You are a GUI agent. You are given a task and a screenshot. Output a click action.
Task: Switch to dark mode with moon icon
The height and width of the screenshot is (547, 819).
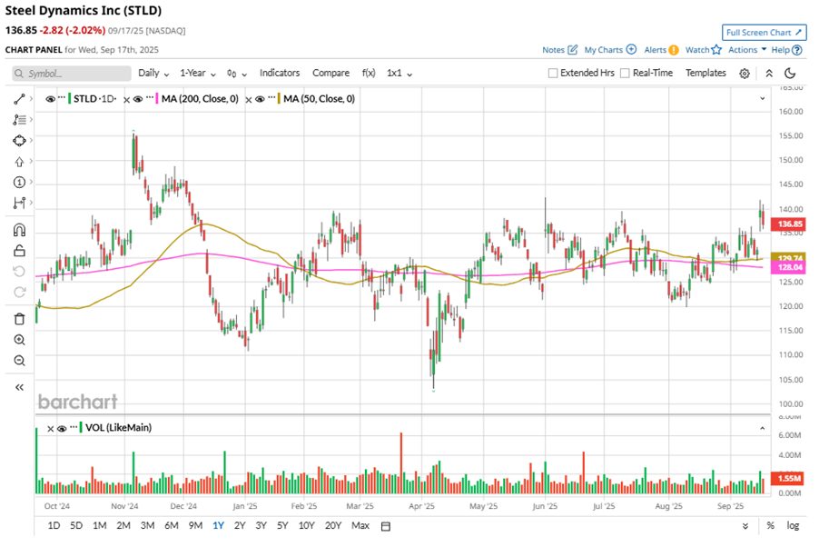[x=790, y=74]
